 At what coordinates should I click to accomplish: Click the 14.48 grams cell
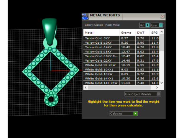(x=127, y=61)
